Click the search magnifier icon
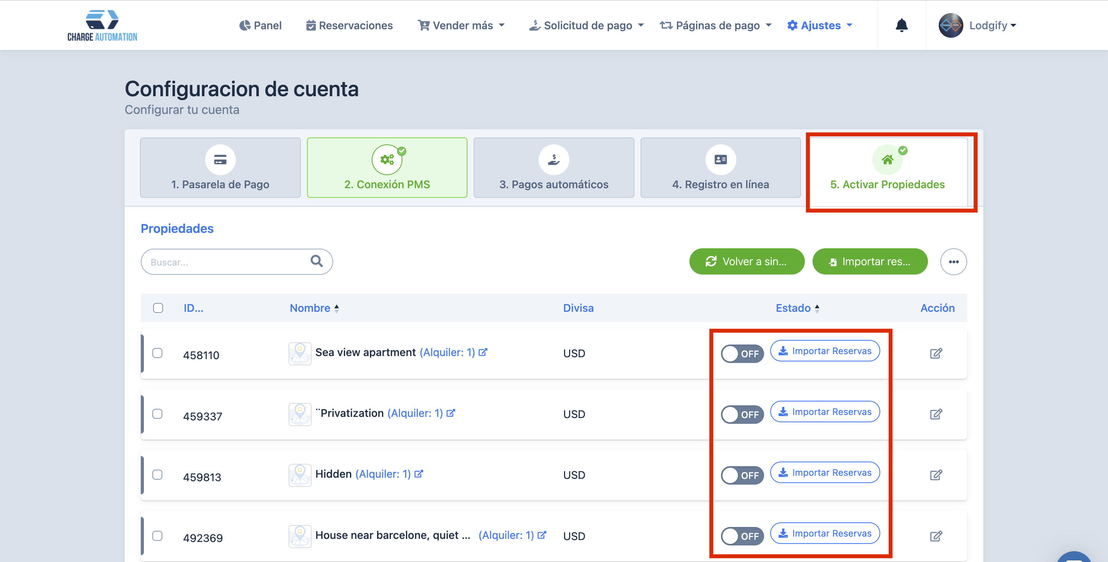 (x=317, y=261)
